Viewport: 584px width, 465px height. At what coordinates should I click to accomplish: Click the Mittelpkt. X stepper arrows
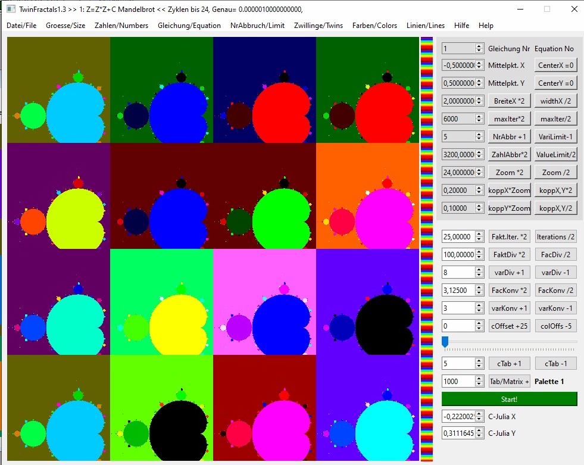click(x=479, y=65)
